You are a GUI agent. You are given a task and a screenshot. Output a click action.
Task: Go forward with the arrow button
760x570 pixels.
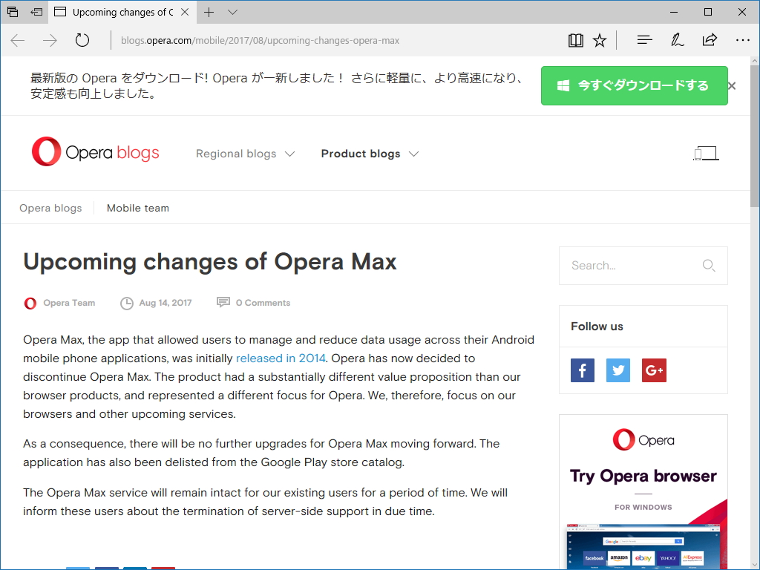(x=50, y=40)
